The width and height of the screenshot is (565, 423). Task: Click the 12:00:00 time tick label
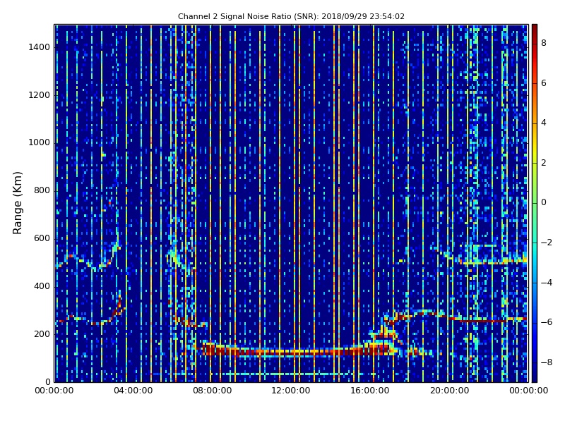tap(291, 391)
